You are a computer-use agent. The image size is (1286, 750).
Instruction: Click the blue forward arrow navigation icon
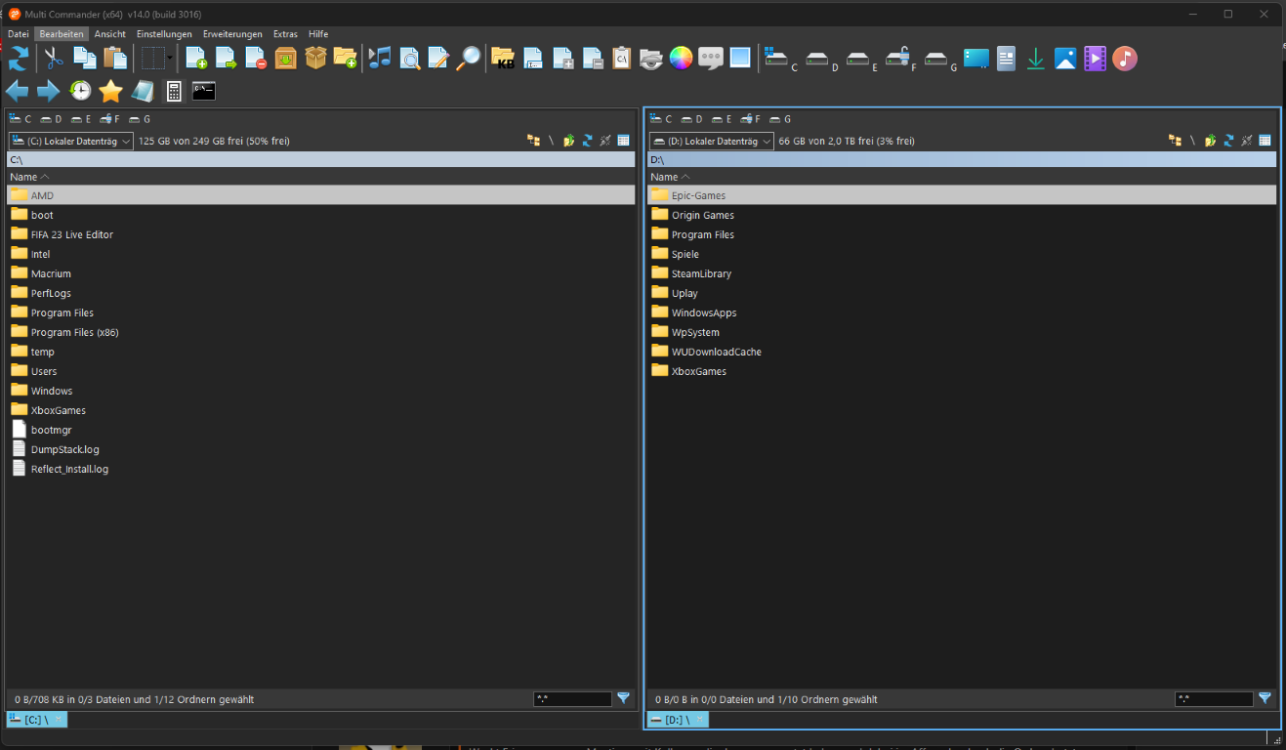coord(48,92)
